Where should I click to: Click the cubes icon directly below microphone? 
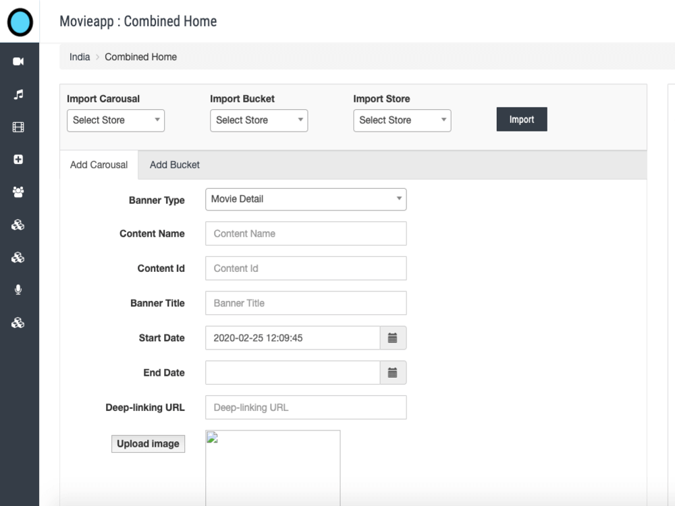pyautogui.click(x=18, y=322)
